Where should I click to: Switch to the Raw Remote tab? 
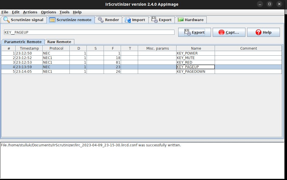pos(59,42)
